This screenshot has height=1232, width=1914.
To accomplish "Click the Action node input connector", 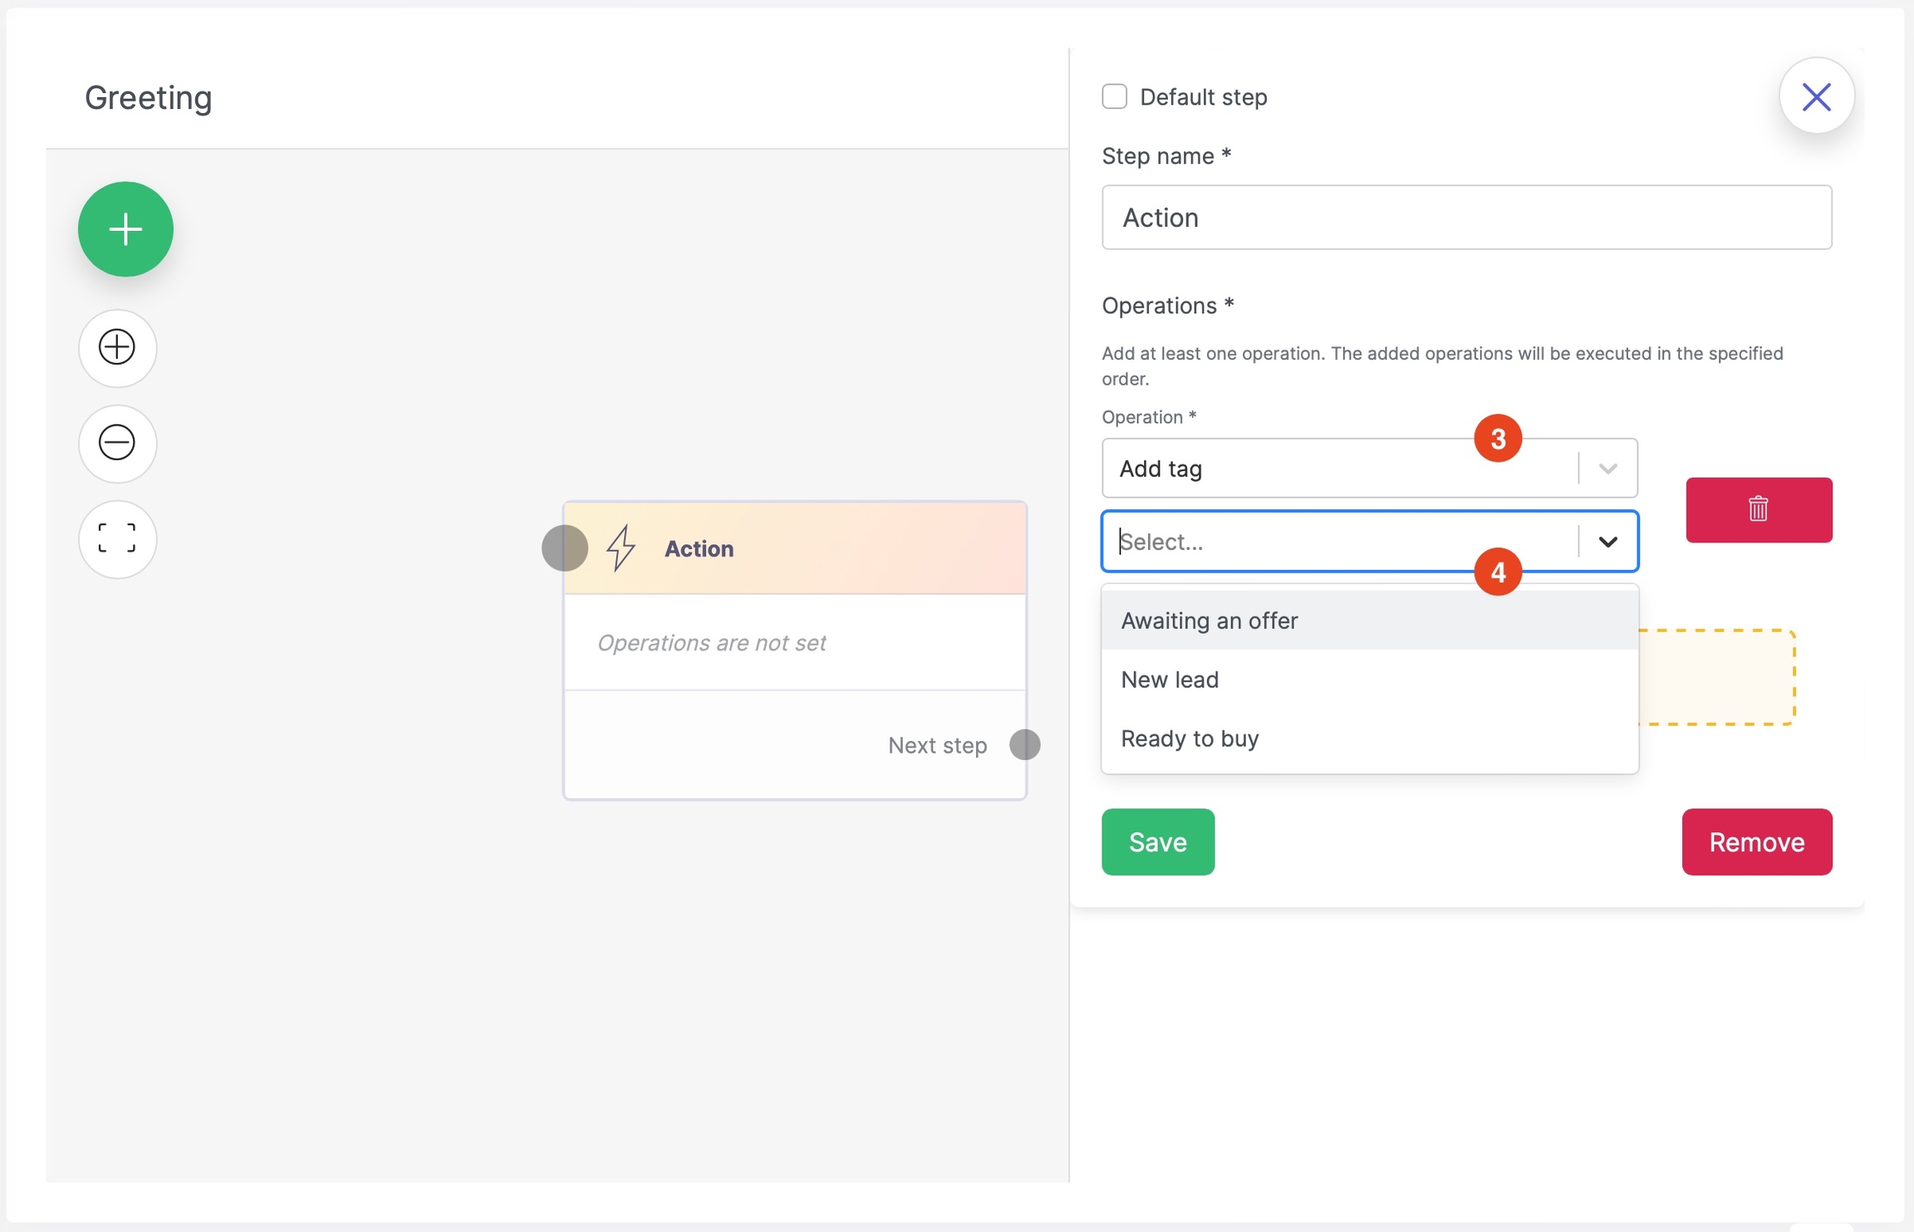I will click(x=565, y=548).
